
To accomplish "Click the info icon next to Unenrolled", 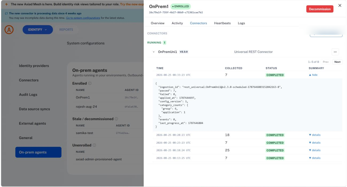I will [x=94, y=145].
